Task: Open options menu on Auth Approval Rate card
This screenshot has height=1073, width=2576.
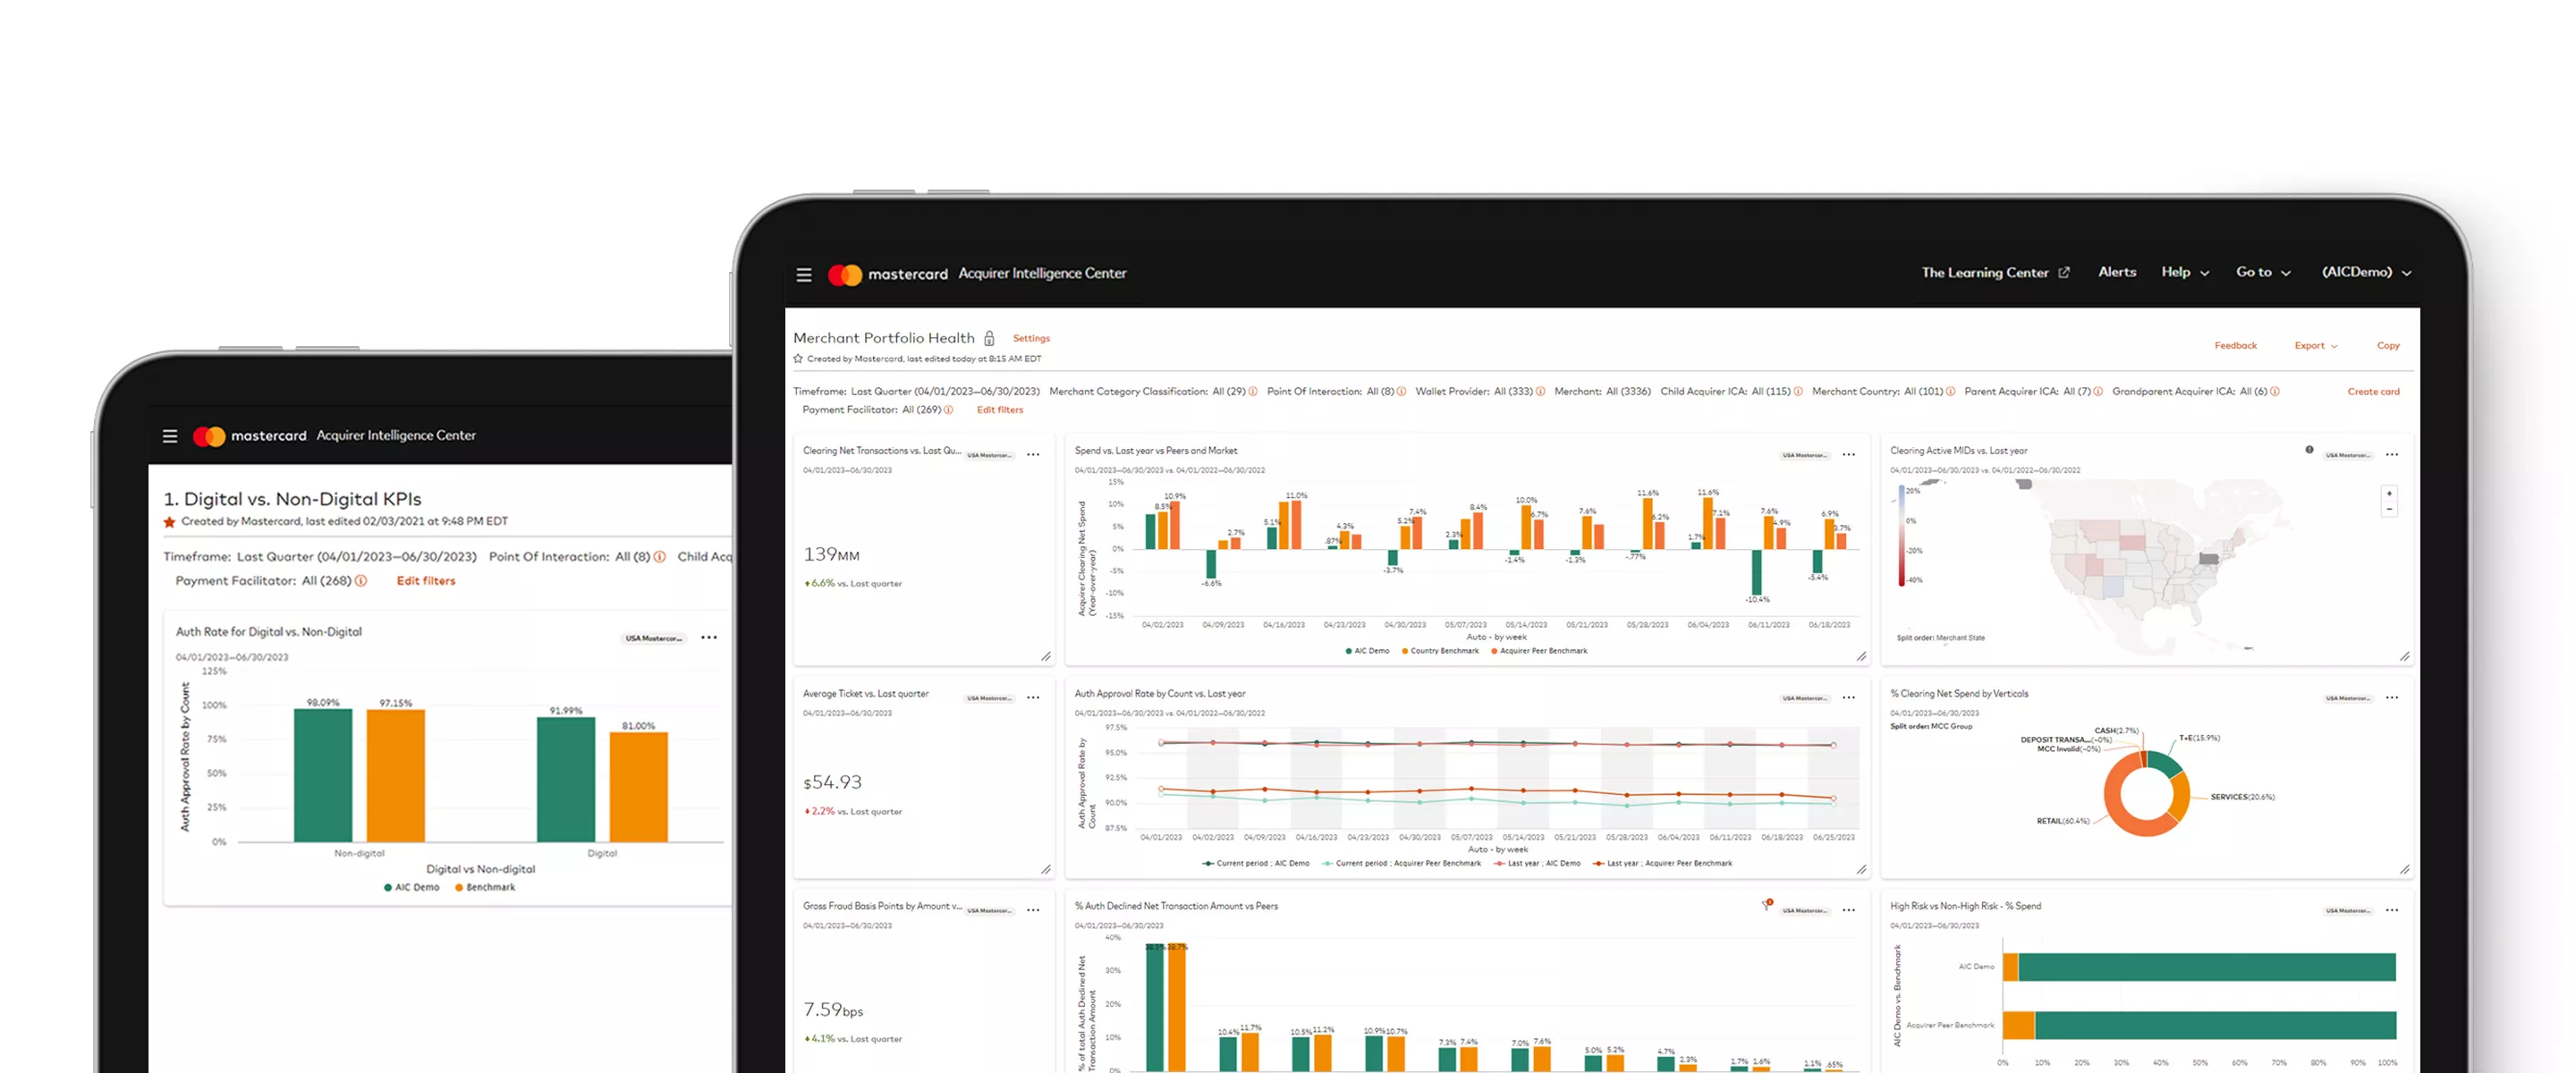Action: coord(1849,698)
